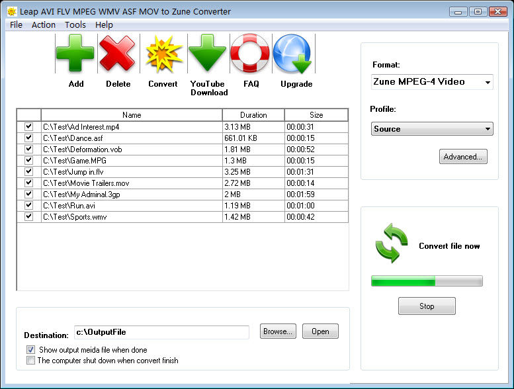This screenshot has width=514, height=389.
Task: Click the 661.01 KB cell
Action: [x=253, y=138]
